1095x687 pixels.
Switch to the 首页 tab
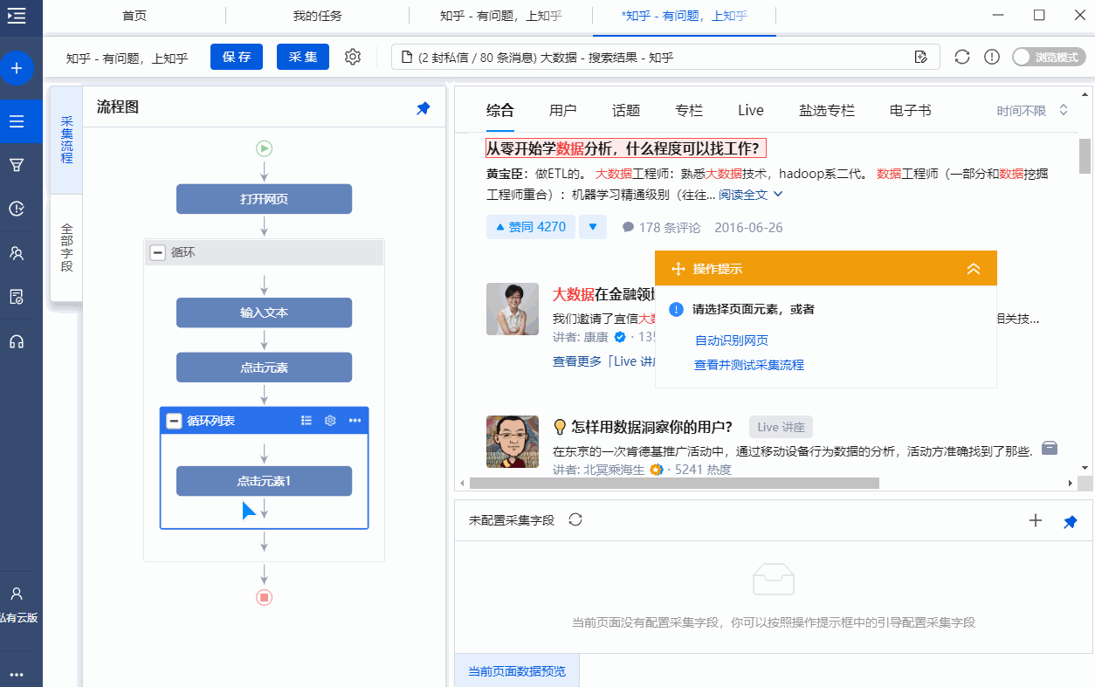[134, 16]
